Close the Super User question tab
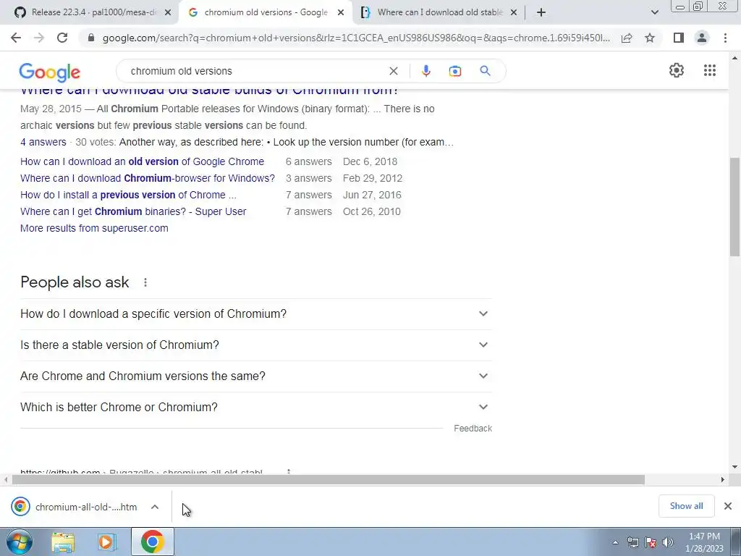 point(514,13)
